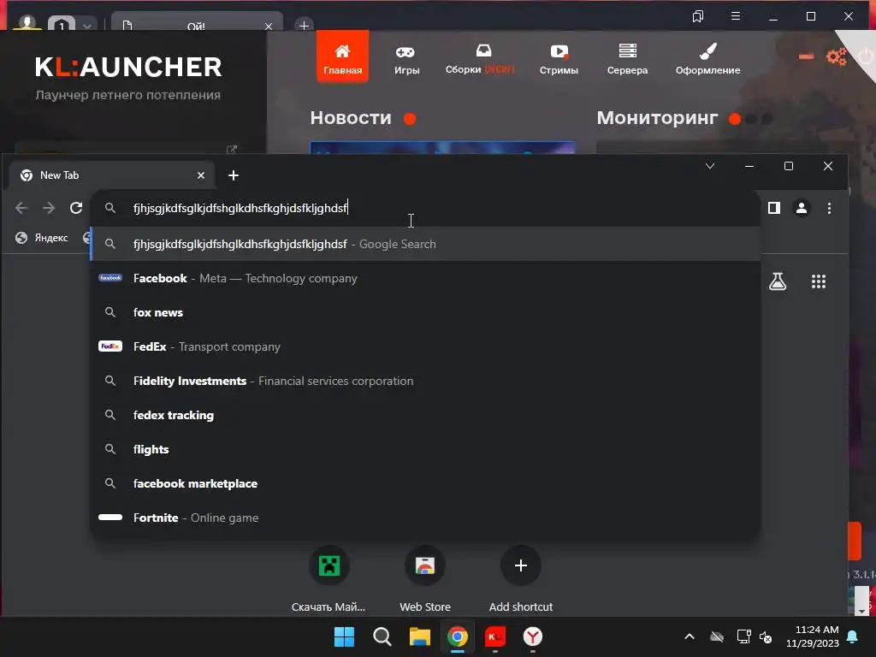This screenshot has width=876, height=657.
Task: Go back in Chrome
Action: tap(21, 208)
